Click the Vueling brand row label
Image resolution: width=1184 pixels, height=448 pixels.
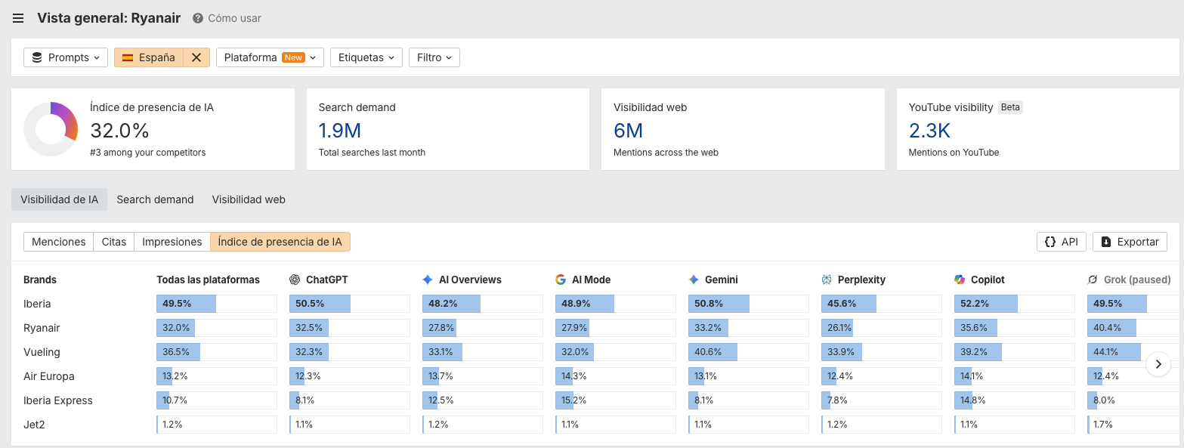[42, 352]
